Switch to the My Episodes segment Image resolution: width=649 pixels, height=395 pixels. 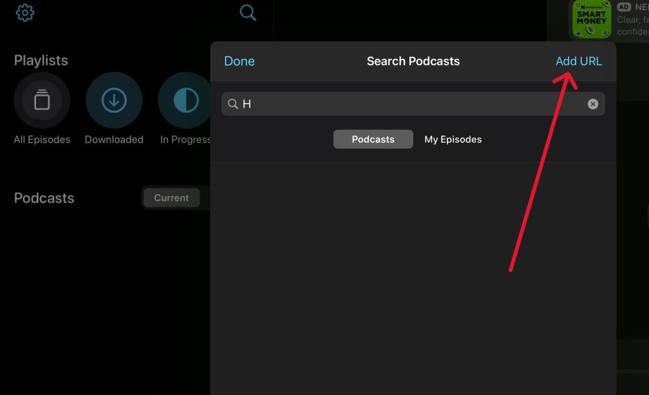tap(453, 139)
